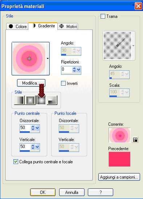The height and width of the screenshot is (199, 143).
Task: Select the rectangular gradient style icon
Action: (30, 100)
